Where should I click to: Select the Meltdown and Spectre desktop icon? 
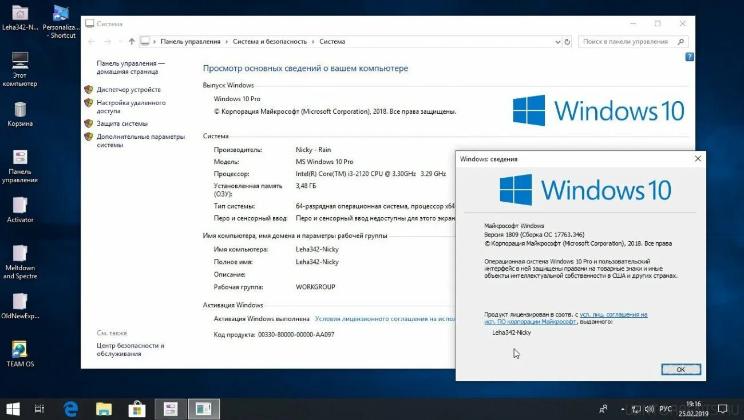pos(20,262)
